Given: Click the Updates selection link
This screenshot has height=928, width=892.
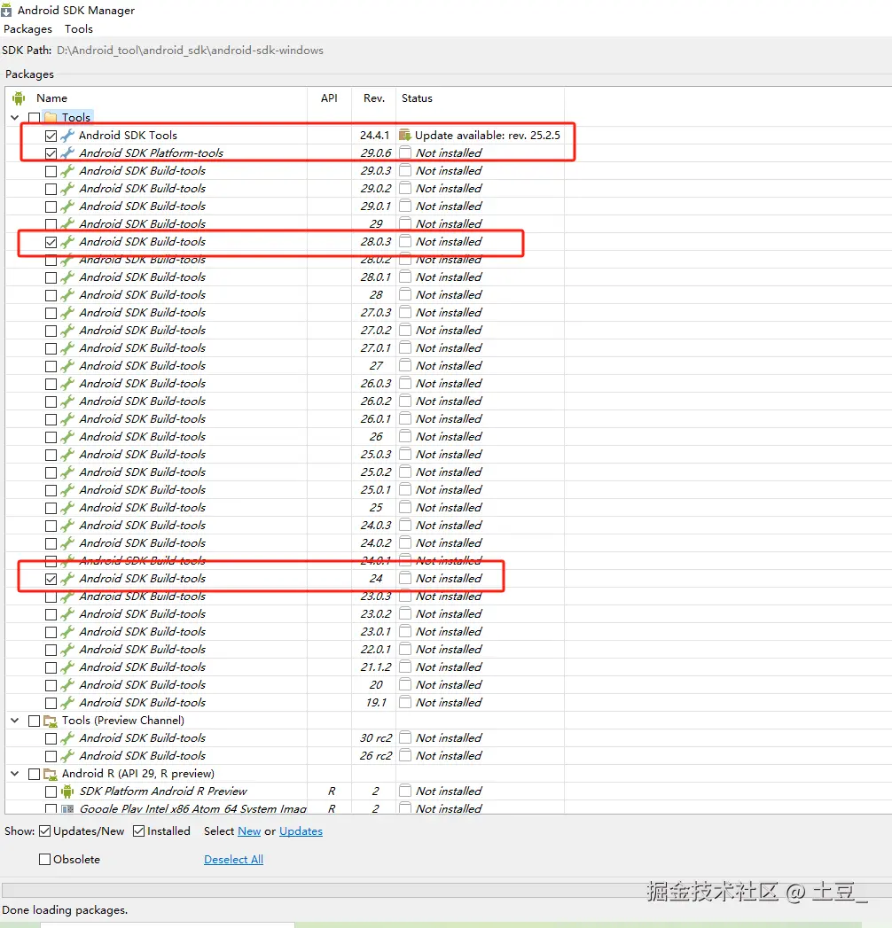Looking at the screenshot, I should point(301,831).
